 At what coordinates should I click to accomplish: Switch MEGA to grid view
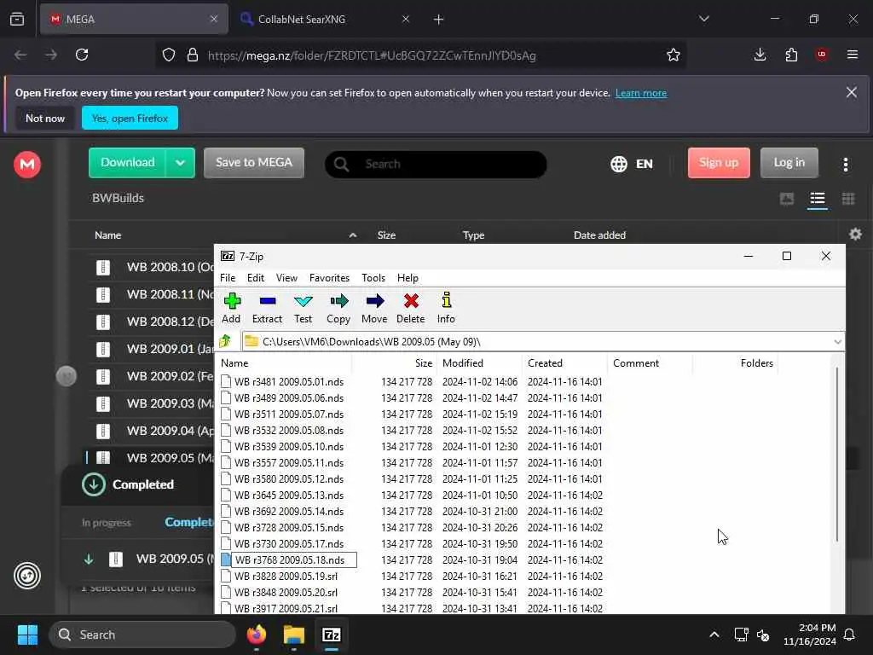[x=848, y=199]
